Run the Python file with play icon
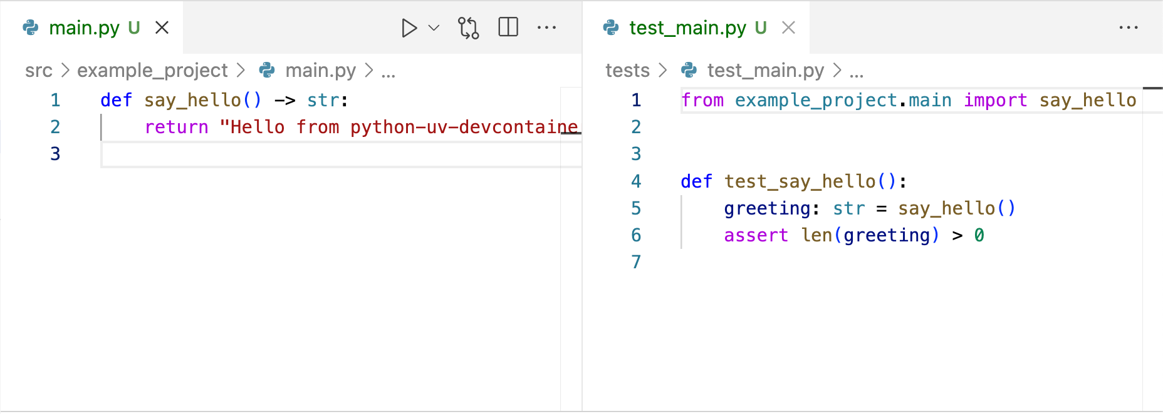Screen dimensions: 1163x414 click(409, 28)
